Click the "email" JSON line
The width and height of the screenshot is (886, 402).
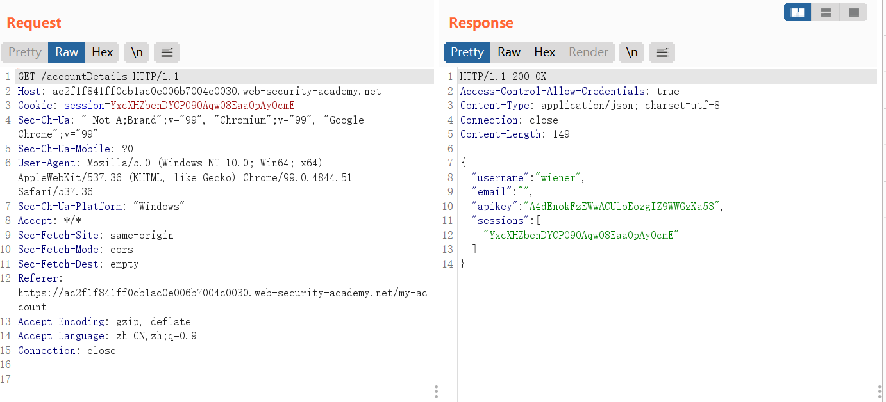[x=502, y=192]
